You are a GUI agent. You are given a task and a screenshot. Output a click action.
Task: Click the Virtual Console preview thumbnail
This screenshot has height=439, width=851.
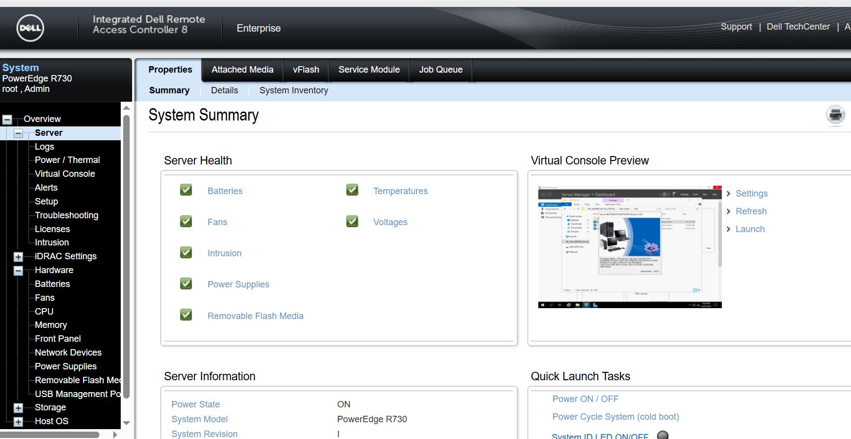tap(630, 247)
